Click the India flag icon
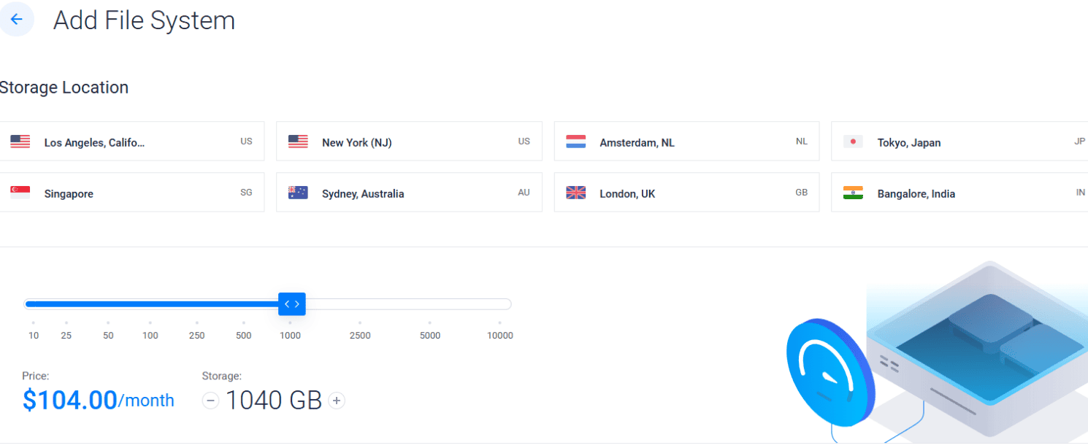 click(853, 193)
